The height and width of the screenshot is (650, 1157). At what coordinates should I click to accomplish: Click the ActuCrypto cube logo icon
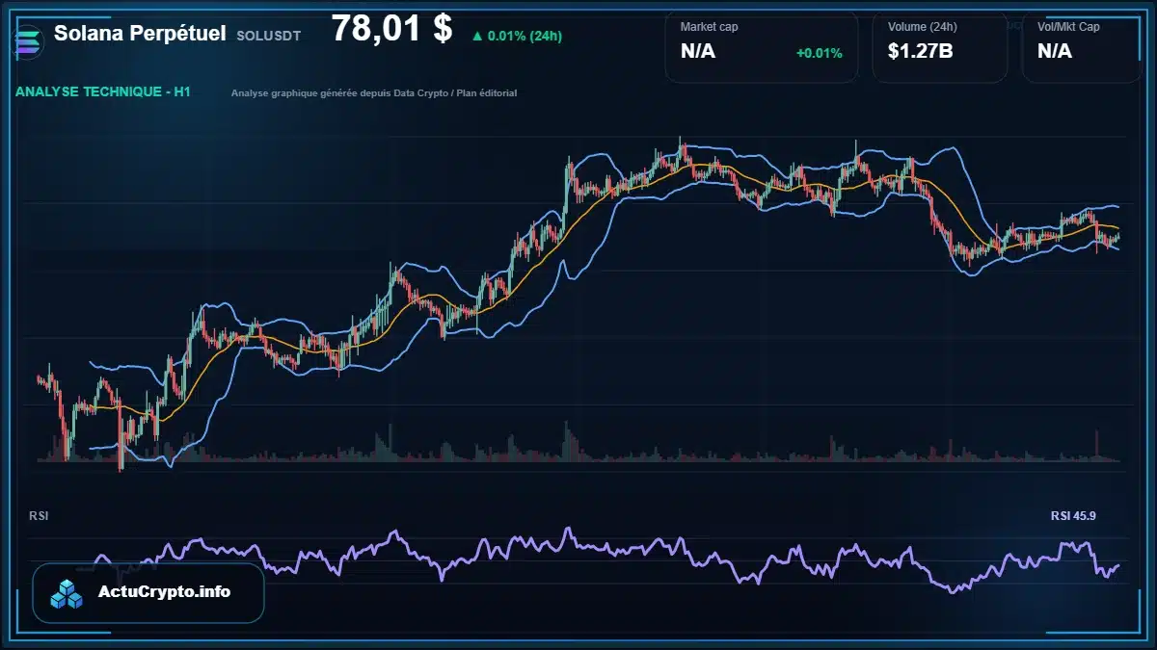coord(67,594)
